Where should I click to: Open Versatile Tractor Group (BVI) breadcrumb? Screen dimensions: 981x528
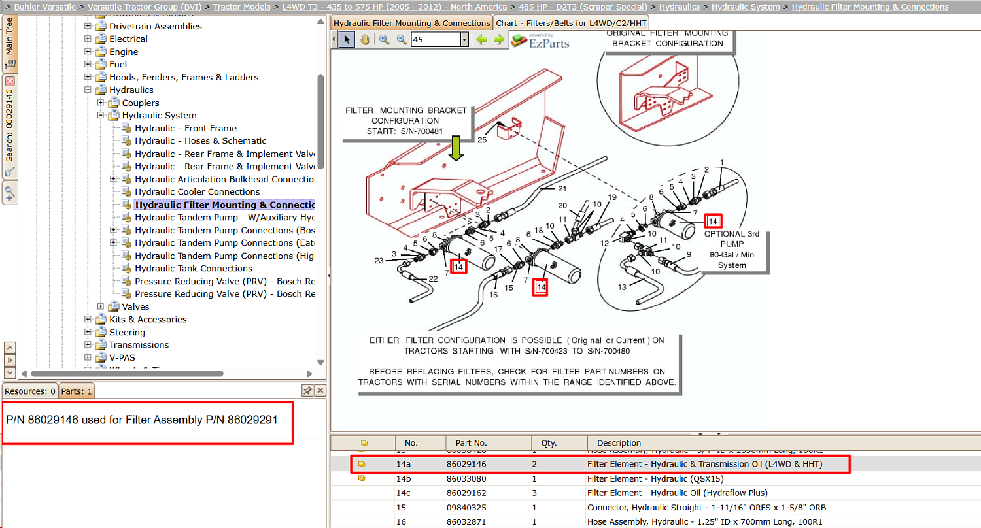click(146, 7)
